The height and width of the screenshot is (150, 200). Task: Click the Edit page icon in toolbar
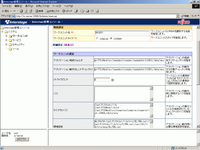(x=92, y=11)
